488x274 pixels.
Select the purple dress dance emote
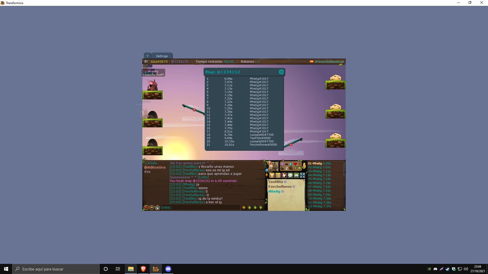[282, 164]
